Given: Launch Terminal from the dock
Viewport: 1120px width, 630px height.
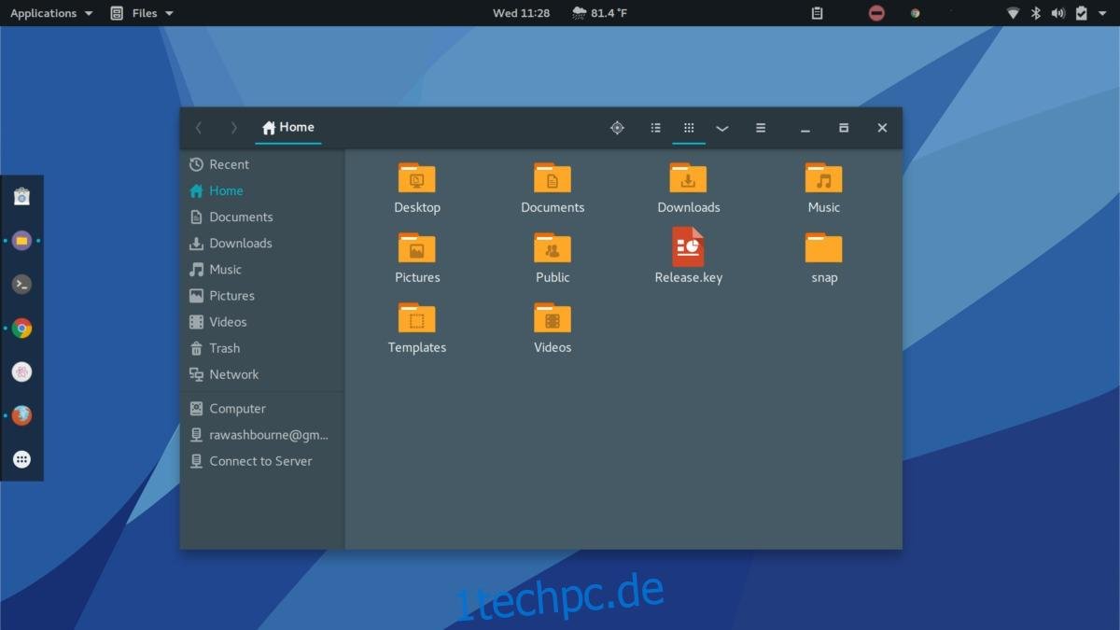Looking at the screenshot, I should click(x=21, y=285).
